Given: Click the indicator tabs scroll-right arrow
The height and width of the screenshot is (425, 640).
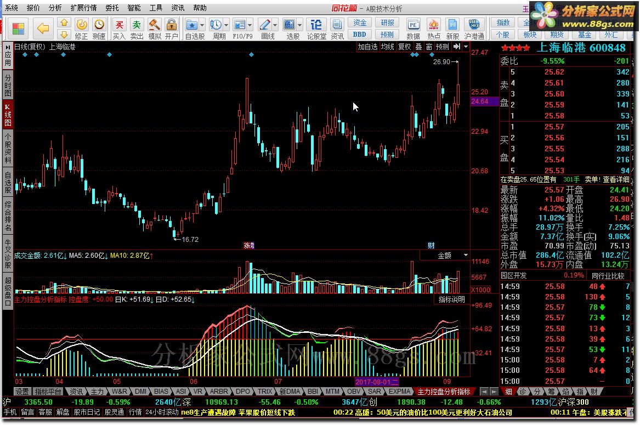Looking at the screenshot, I should click(x=494, y=392).
